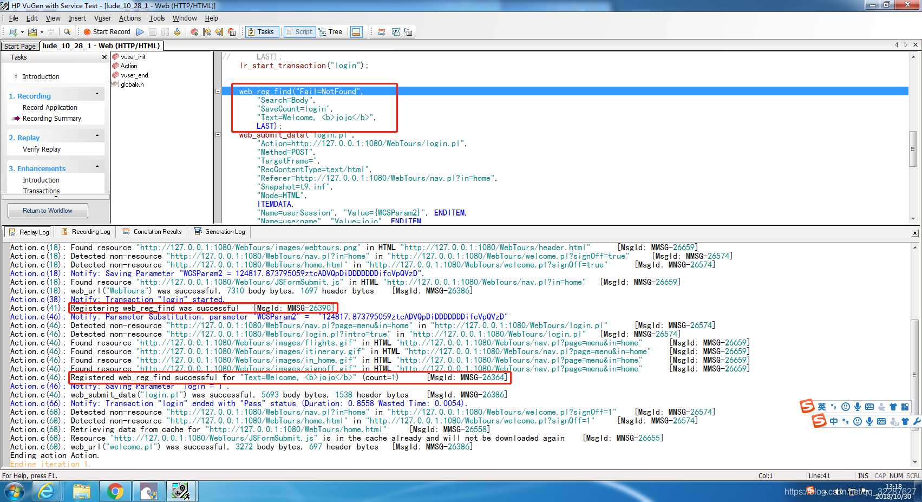Close the Tasks panel
The width and height of the screenshot is (922, 502).
(x=104, y=57)
